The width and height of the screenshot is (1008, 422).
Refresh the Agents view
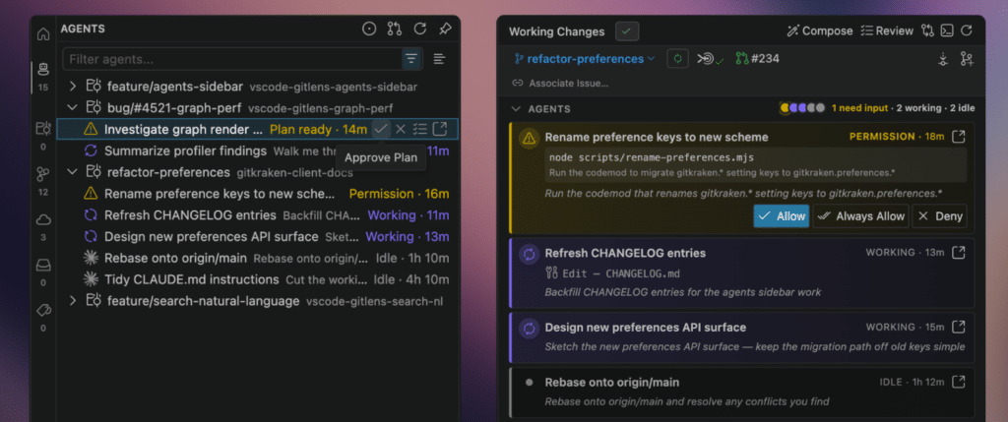coord(419,29)
